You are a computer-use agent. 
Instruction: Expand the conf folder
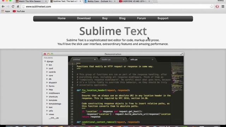(47, 68)
